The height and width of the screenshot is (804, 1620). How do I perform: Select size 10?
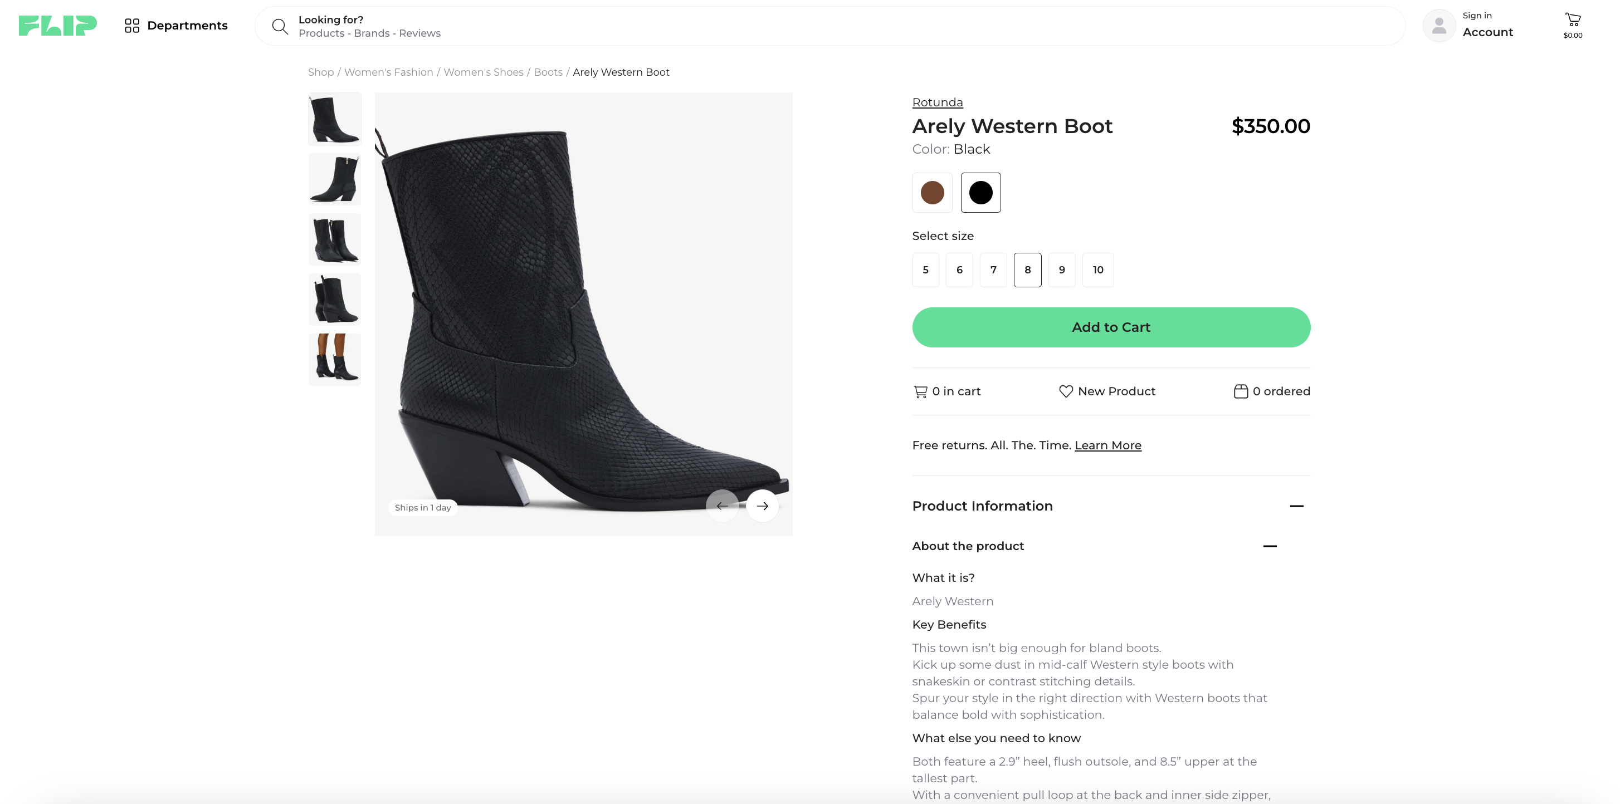(1097, 270)
